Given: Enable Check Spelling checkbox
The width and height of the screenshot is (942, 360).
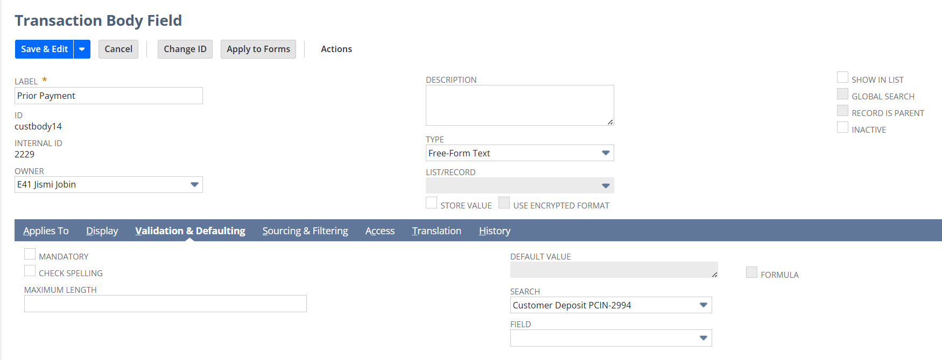Looking at the screenshot, I should (30, 271).
